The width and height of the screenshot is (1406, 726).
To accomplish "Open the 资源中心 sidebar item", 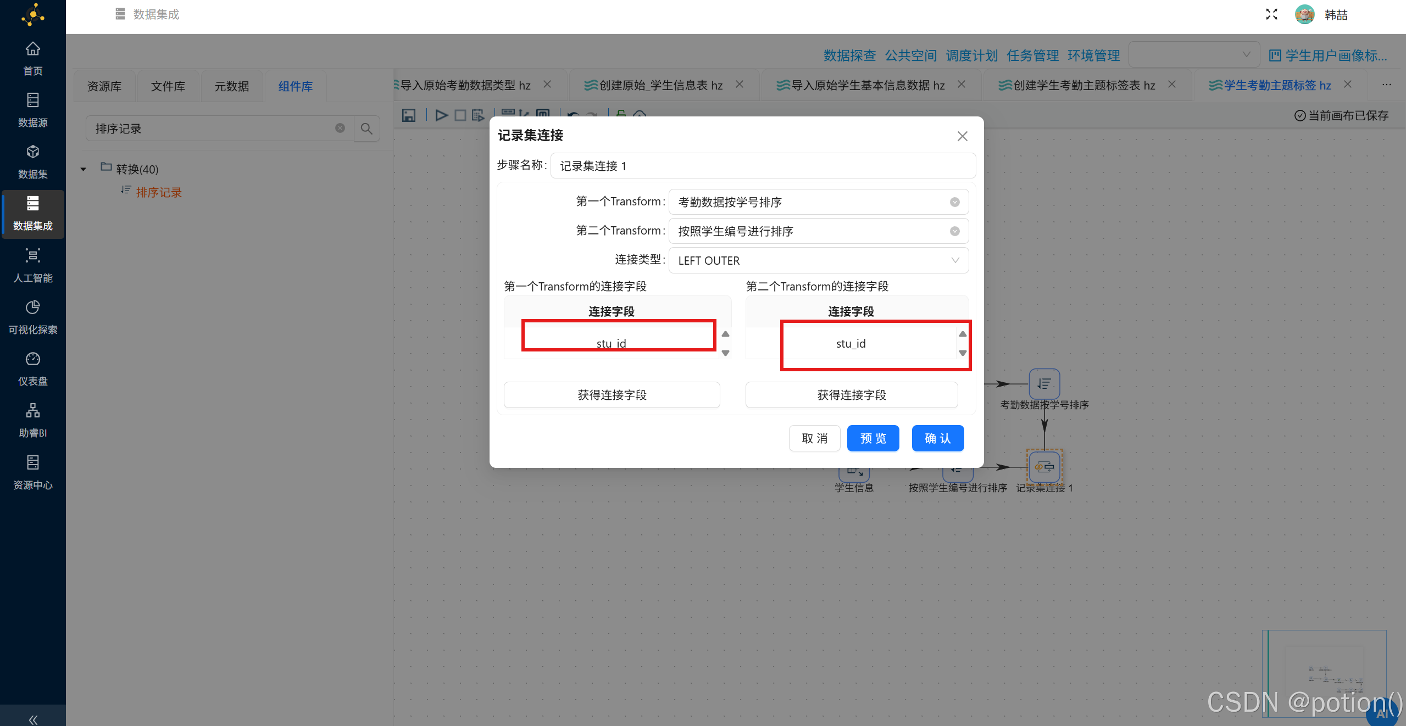I will pyautogui.click(x=33, y=473).
